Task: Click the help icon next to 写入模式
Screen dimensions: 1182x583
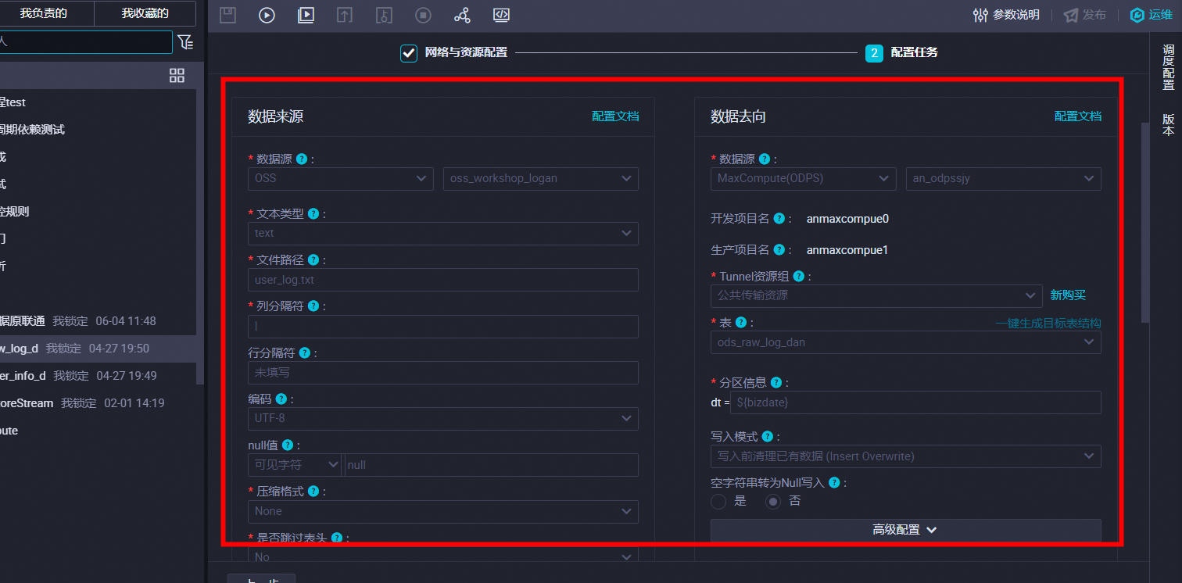Action: (768, 436)
